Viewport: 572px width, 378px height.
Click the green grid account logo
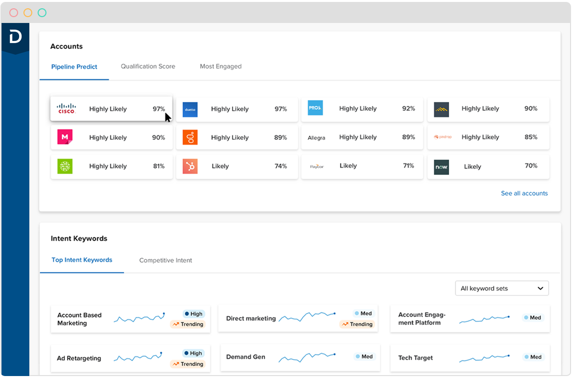tap(65, 166)
